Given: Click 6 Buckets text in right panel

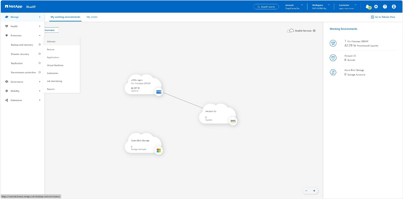Looking at the screenshot, I should pos(350,60).
